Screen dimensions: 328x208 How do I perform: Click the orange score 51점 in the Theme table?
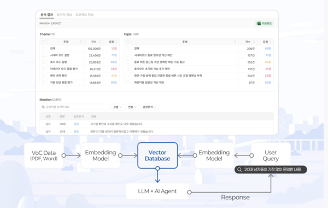114,76
